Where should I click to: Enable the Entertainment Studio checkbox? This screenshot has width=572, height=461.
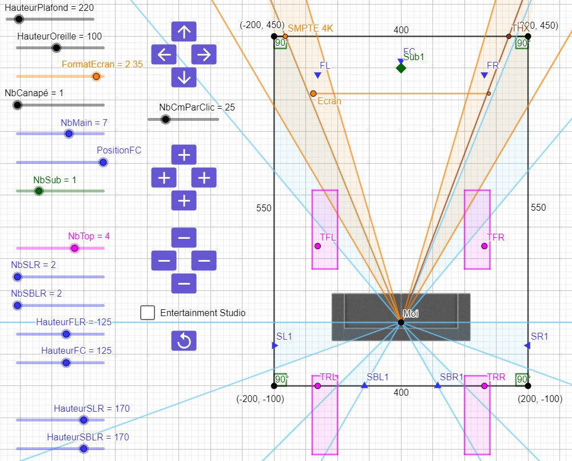[x=148, y=313]
